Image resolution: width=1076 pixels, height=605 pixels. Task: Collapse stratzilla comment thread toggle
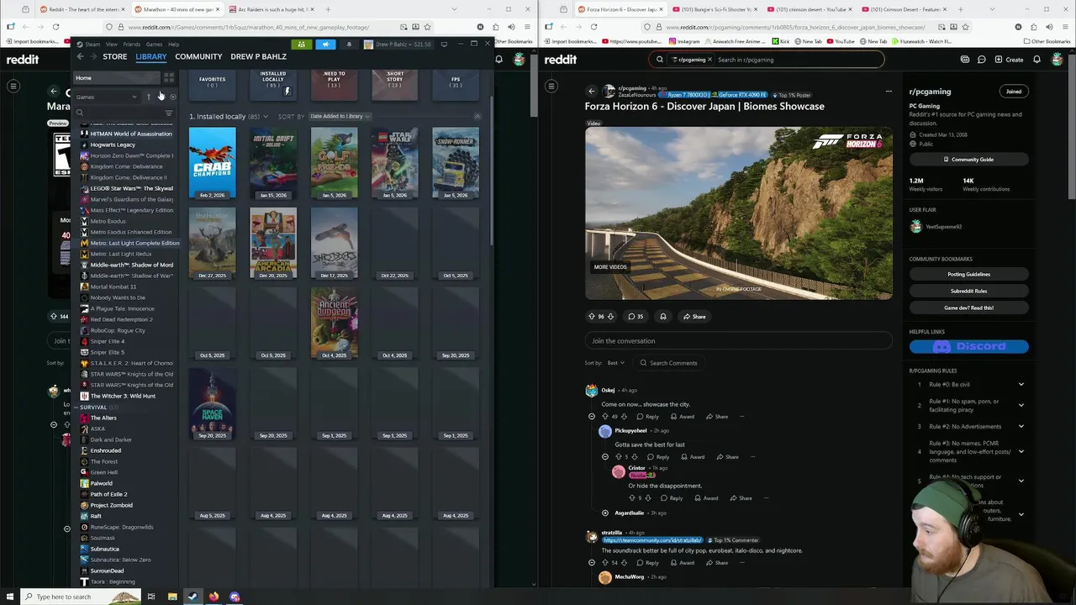click(x=592, y=563)
